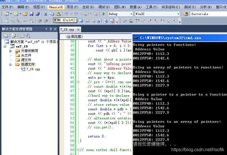Click the Add New Item icon
This screenshot has width=227, height=155.
click(x=16, y=14)
